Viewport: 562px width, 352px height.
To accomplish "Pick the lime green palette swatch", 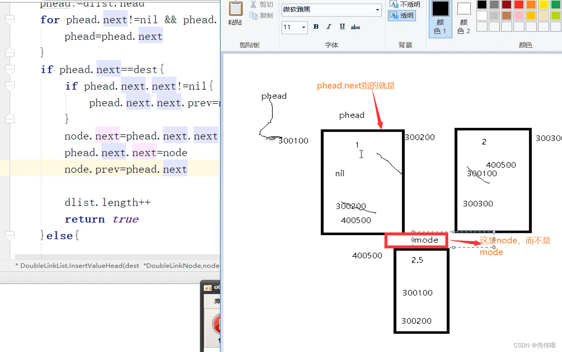I will pyautogui.click(x=556, y=16).
